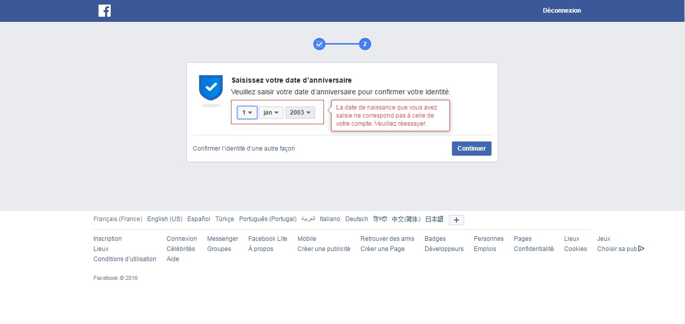Open the Personnes footer link
This screenshot has height=324, width=685.
[488, 239]
